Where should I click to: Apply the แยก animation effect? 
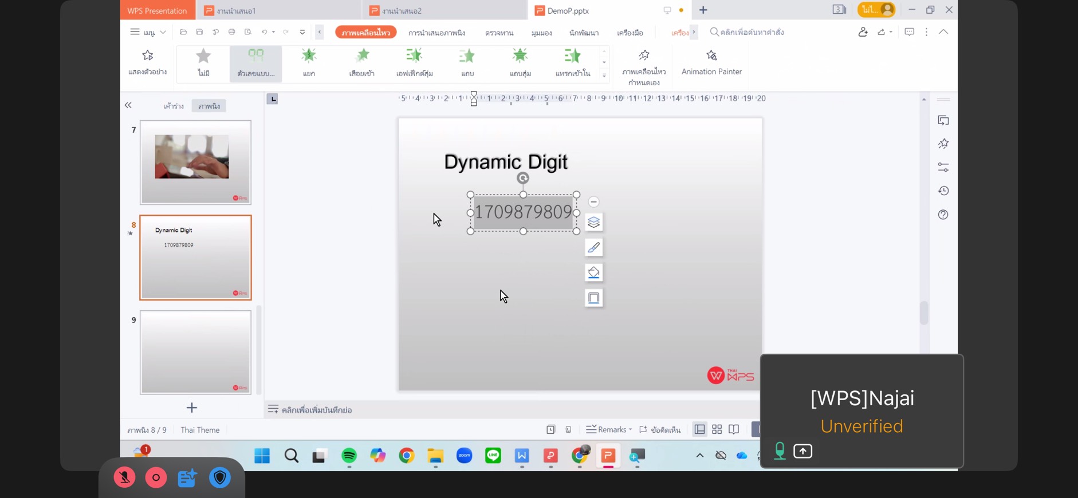[x=309, y=62]
